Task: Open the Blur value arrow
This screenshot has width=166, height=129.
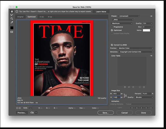Action: (x=151, y=27)
